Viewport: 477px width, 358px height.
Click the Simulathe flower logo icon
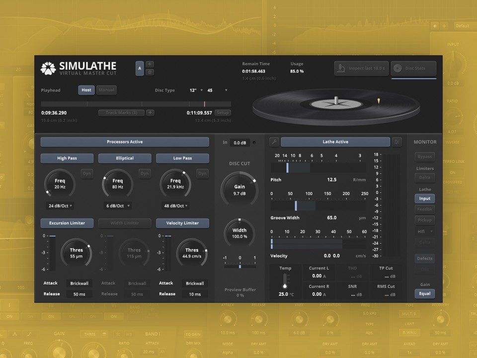(x=48, y=68)
